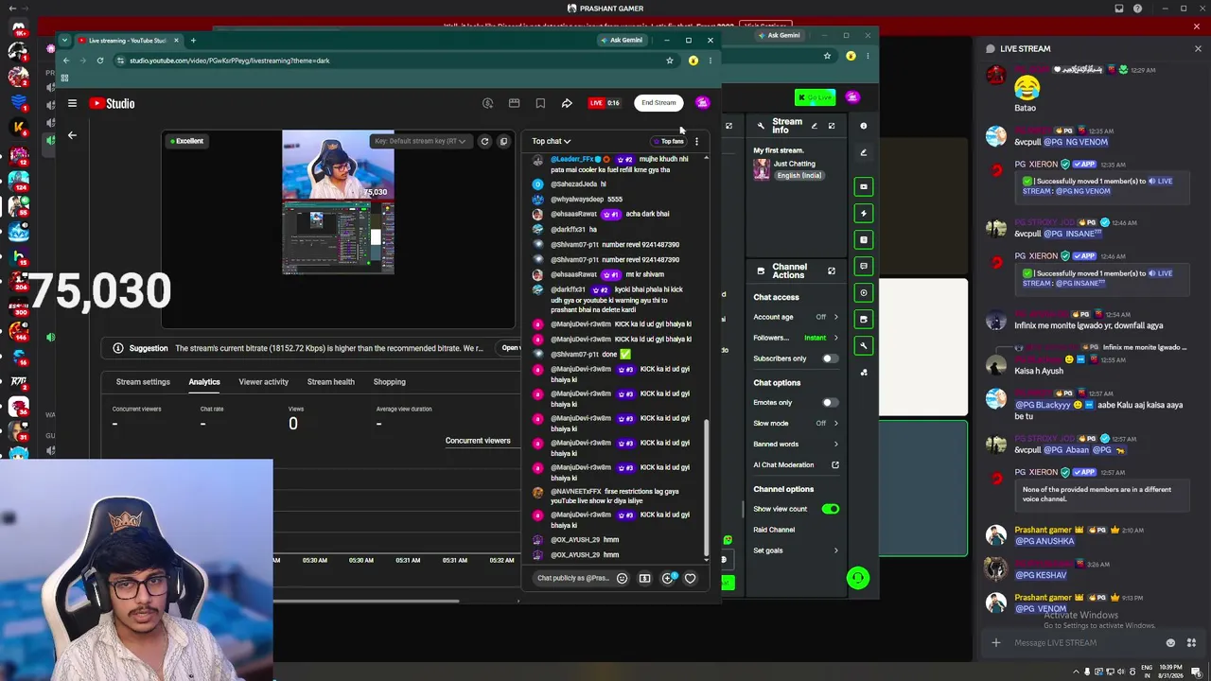Focus the Chat publicly message field
Screen dimensions: 1211x681
[x=573, y=578]
